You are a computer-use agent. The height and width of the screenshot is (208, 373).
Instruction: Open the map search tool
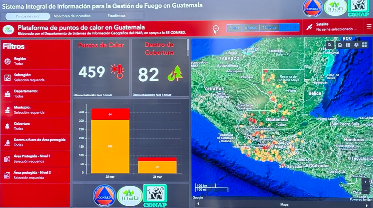coord(330,45)
